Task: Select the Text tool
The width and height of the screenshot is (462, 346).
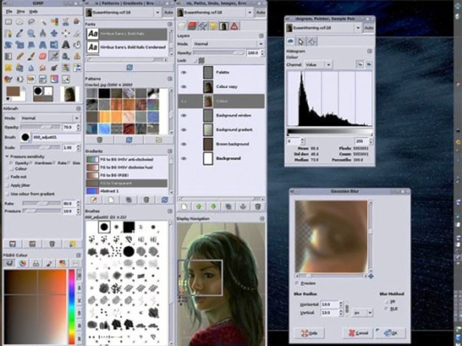Action: pyautogui.click(x=66, y=45)
